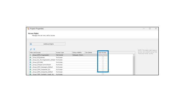Enable Root Access for _Group_All_Business
The height and width of the screenshot is (103, 183).
tap(103, 58)
